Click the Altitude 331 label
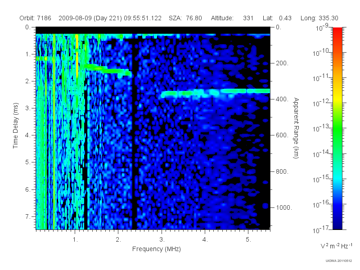The image size is (360, 270). pyautogui.click(x=232, y=18)
